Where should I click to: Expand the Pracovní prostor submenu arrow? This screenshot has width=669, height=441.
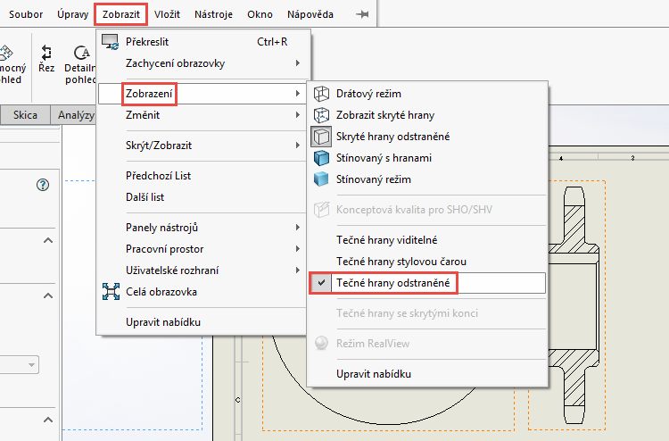[298, 249]
